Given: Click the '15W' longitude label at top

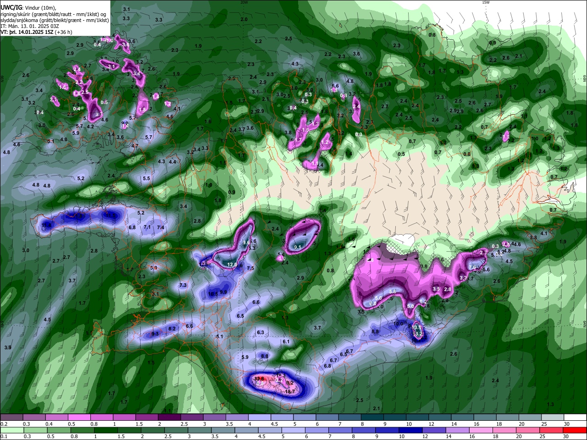Looking at the screenshot, I should 486,2.
